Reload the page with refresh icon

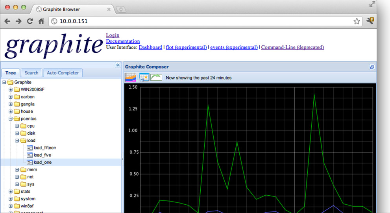click(x=30, y=21)
